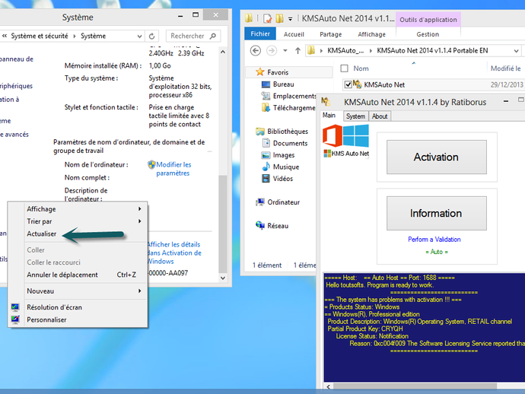525x394 pixels.
Task: Click Perform a Validation link
Action: [x=434, y=240]
